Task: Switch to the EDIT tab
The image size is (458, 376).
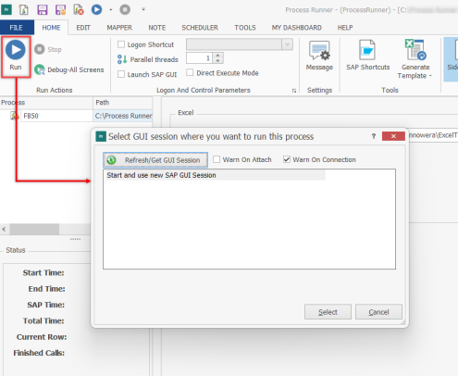Action: tap(83, 28)
